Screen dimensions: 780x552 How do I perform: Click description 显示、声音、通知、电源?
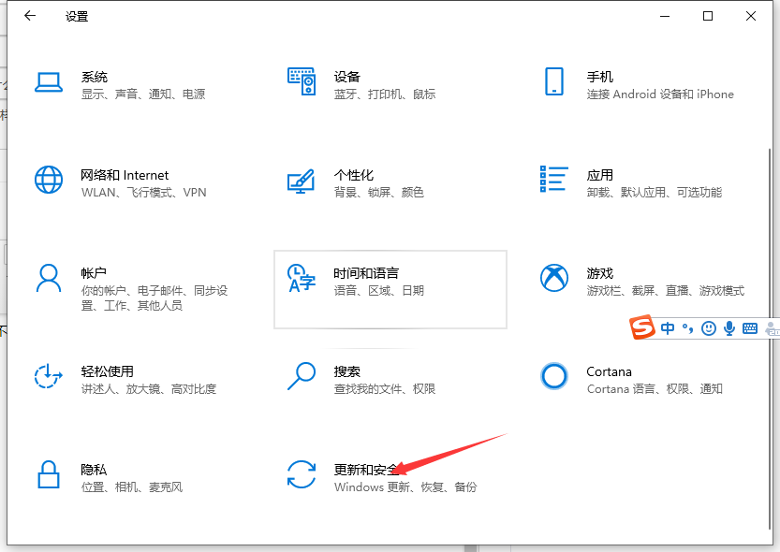pyautogui.click(x=143, y=94)
